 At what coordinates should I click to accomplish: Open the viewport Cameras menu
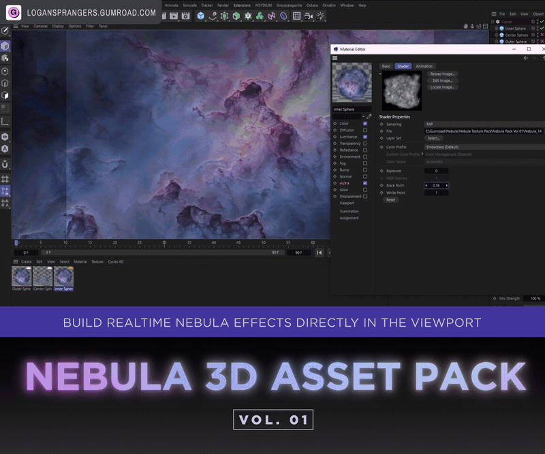coord(40,26)
